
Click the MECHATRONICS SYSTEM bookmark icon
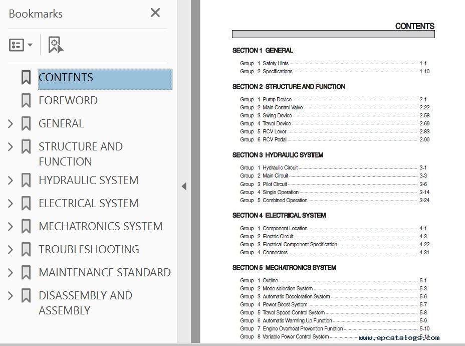point(26,227)
